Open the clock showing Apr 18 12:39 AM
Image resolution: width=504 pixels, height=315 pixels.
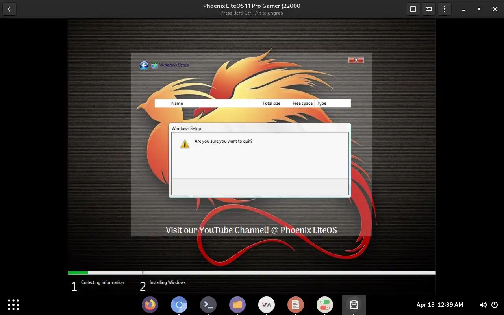(x=440, y=305)
